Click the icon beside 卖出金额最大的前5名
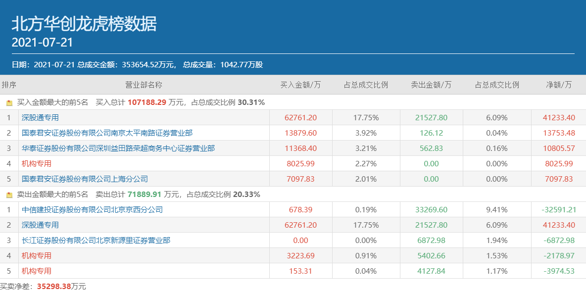 tap(9, 195)
